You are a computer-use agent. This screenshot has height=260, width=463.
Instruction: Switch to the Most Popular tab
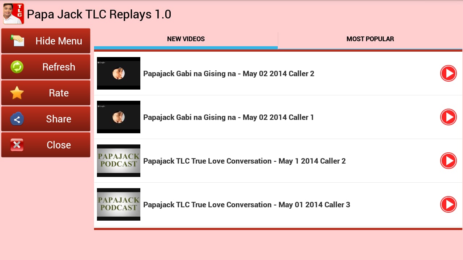[x=370, y=39]
